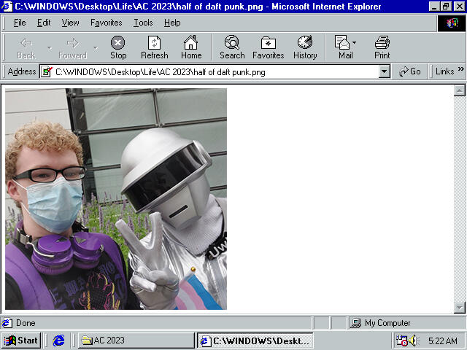
Task: Switch to AC 2023 taskbar window
Action: (135, 341)
